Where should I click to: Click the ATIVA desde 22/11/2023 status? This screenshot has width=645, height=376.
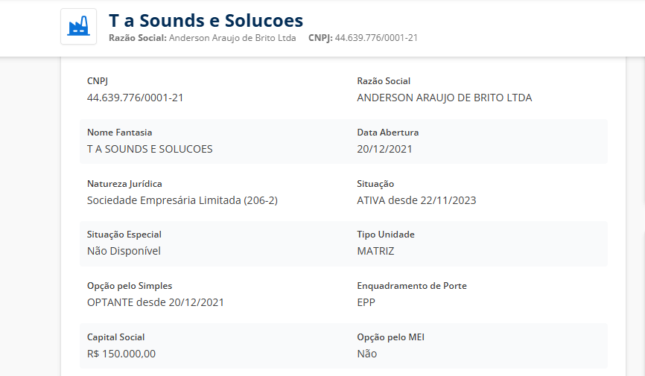click(416, 200)
